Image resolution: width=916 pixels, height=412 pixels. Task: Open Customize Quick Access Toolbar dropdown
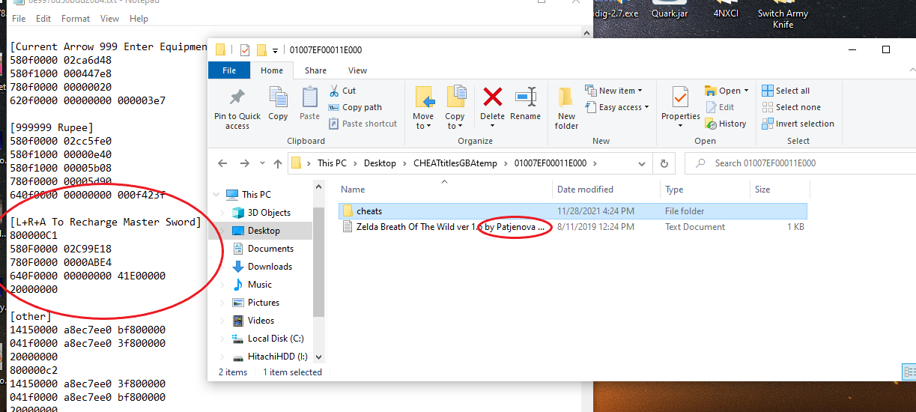pos(276,50)
